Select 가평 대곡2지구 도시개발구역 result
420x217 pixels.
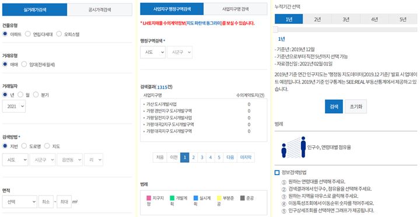(x=170, y=125)
